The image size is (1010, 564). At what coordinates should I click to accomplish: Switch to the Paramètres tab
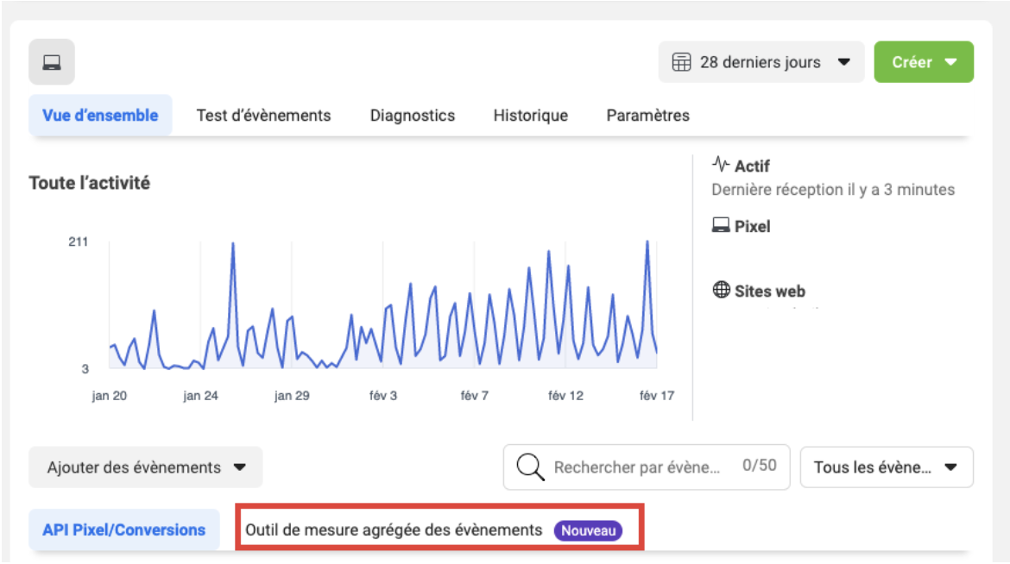647,115
